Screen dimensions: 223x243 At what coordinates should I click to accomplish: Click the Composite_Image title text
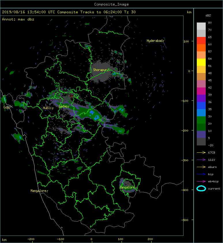click(x=111, y=4)
